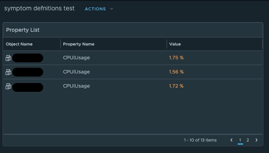This screenshot has height=153, width=269.
Task: Open the Actions dropdown menu
Action: coord(95,9)
